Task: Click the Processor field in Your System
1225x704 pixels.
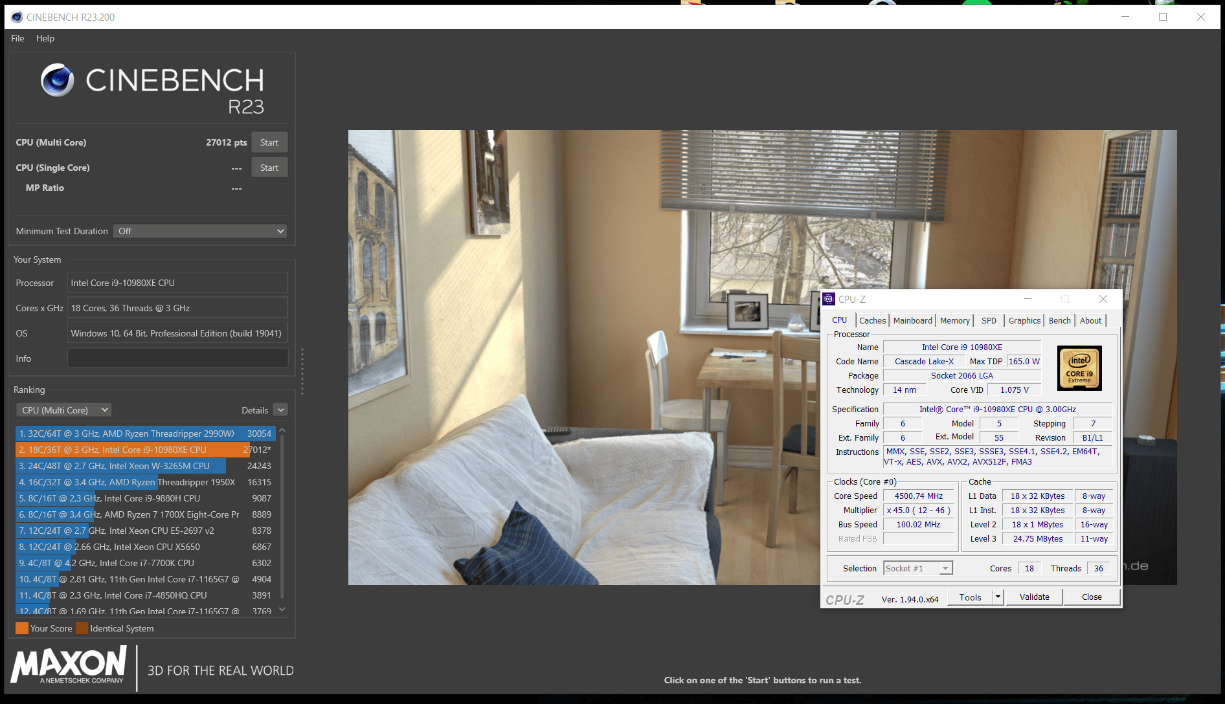Action: click(177, 283)
